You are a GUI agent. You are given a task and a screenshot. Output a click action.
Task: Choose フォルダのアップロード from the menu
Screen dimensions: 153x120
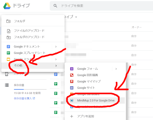click(29, 37)
